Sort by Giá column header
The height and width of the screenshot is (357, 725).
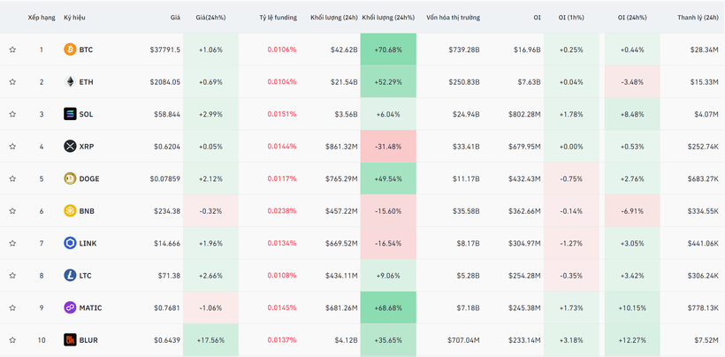pos(175,18)
